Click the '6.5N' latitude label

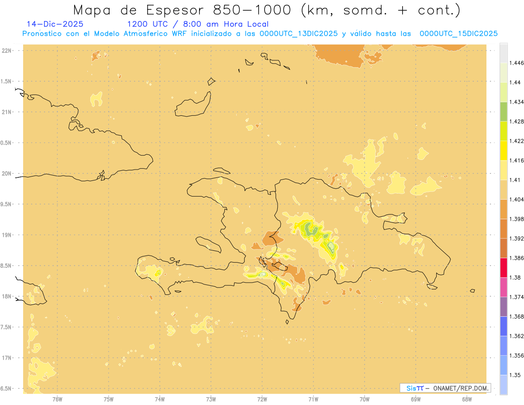pos(7,388)
